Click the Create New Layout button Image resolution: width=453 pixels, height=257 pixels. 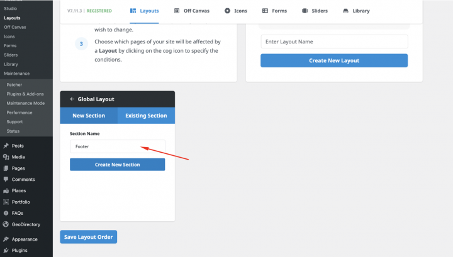334,60
